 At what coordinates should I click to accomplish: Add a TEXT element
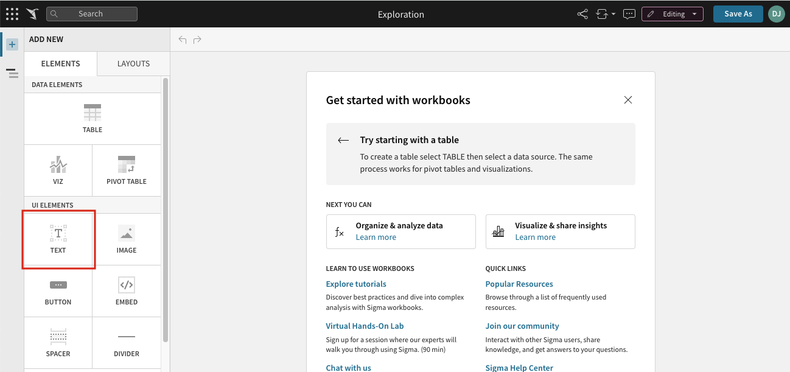click(58, 239)
